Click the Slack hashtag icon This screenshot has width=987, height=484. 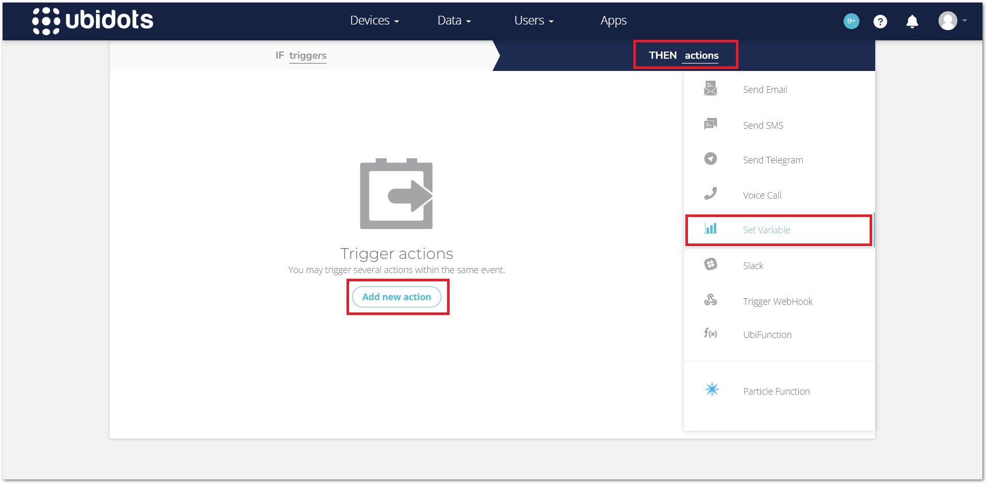click(710, 264)
